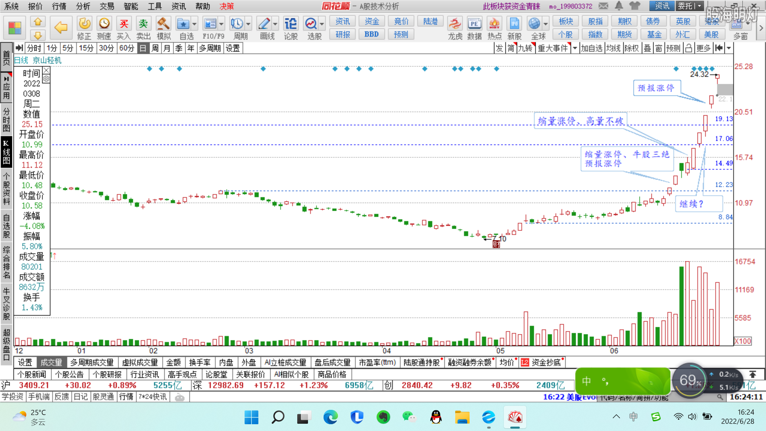Click the 研报 button
Viewport: 766px width, 431px height.
(x=343, y=34)
